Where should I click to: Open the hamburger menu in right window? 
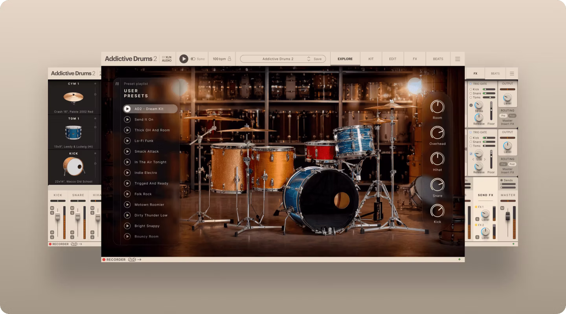pos(512,73)
